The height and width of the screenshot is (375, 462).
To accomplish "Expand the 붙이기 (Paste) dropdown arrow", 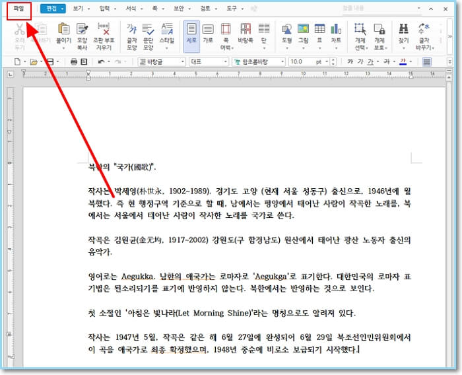I will pos(63,48).
